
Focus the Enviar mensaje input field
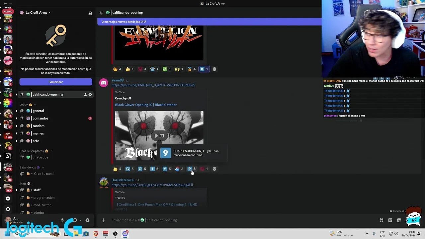pyautogui.click(x=242, y=220)
